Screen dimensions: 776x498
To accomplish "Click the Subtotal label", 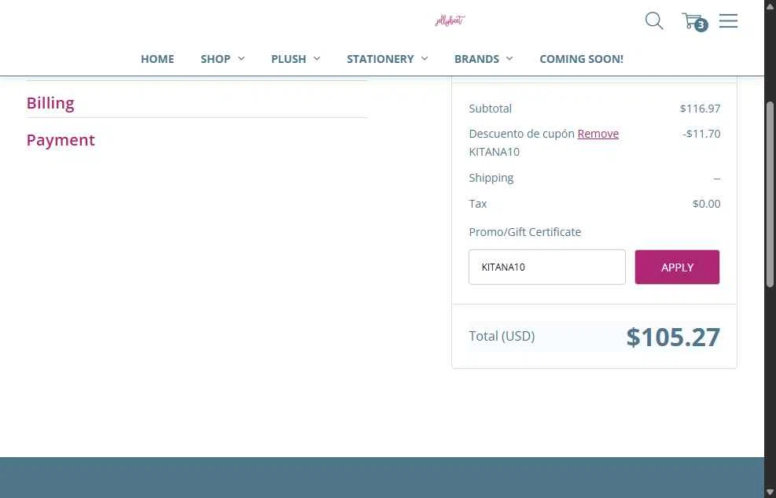I will (490, 109).
